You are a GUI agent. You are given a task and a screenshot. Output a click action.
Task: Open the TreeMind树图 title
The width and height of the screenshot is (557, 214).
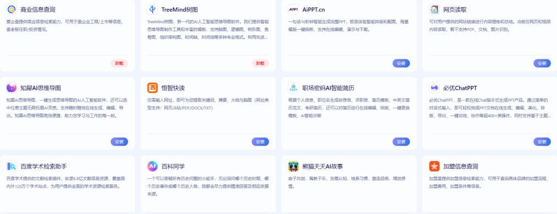tap(180, 9)
